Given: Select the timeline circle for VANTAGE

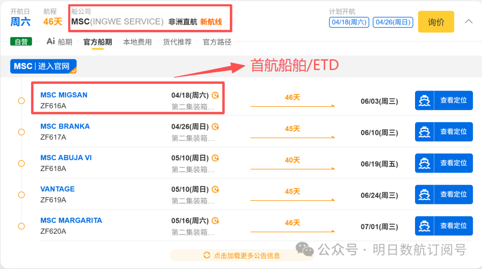Looking at the screenshot, I should [x=21, y=195].
